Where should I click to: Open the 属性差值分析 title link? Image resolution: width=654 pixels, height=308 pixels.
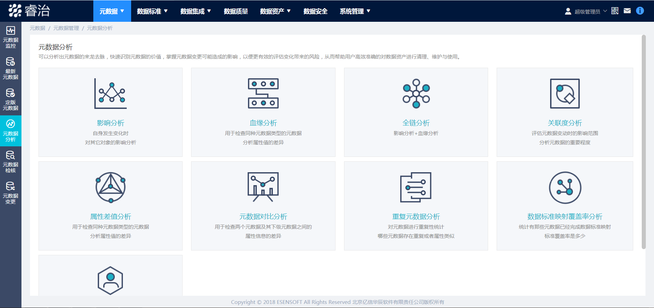click(x=110, y=216)
